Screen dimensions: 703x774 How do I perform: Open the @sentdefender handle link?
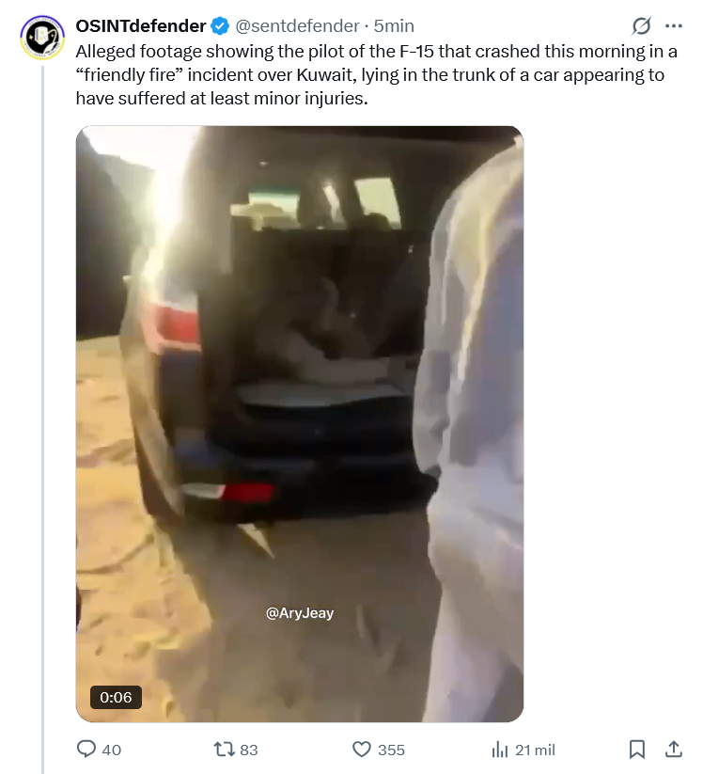(297, 25)
